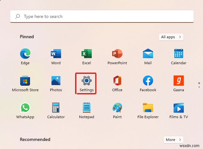
Task: Click the 'Type here to search' field
Action: (x=102, y=16)
